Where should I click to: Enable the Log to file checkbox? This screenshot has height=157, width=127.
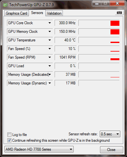(9, 134)
